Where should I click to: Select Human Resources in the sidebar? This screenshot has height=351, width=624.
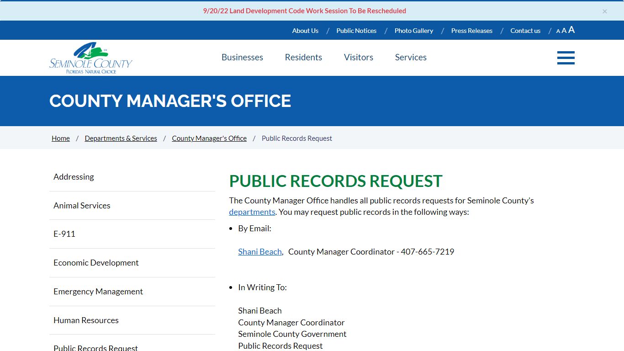[x=132, y=320]
